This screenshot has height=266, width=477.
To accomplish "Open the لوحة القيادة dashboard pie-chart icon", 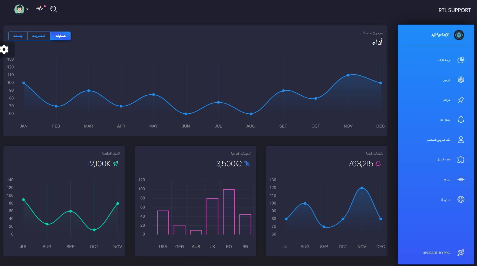I will 461,60.
